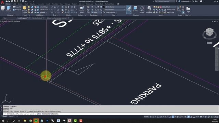Click the Separate solid editing tool
This screenshot has width=219, height=123.
(x=42, y=12)
